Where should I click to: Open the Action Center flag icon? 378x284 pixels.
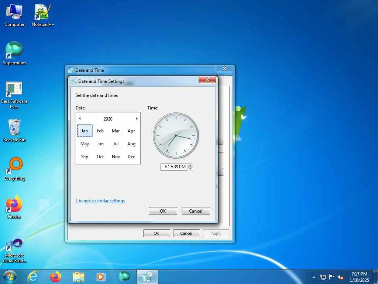click(x=332, y=277)
